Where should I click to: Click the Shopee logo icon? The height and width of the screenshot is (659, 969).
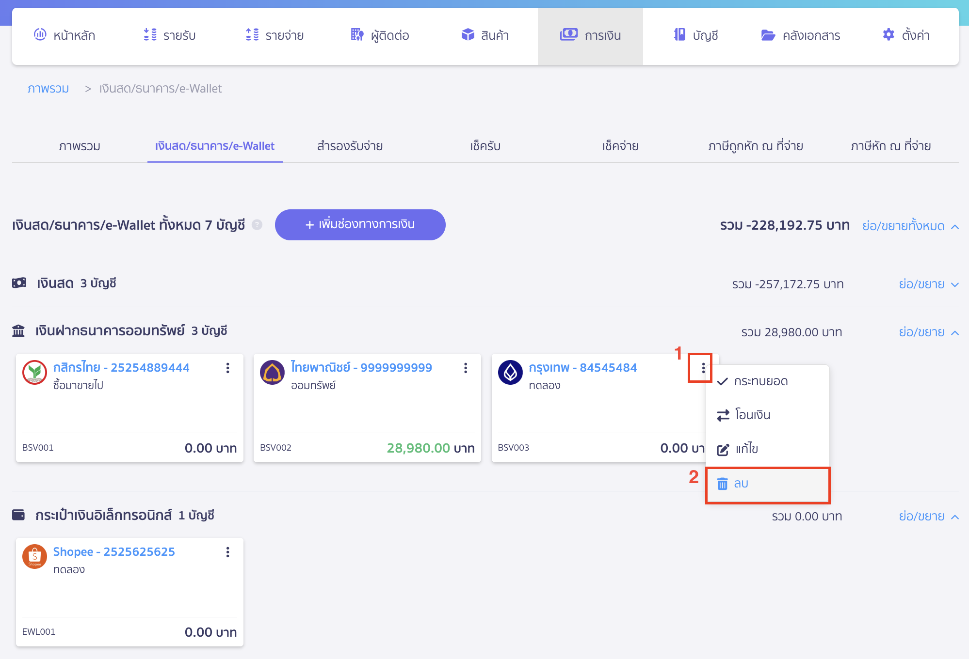34,556
